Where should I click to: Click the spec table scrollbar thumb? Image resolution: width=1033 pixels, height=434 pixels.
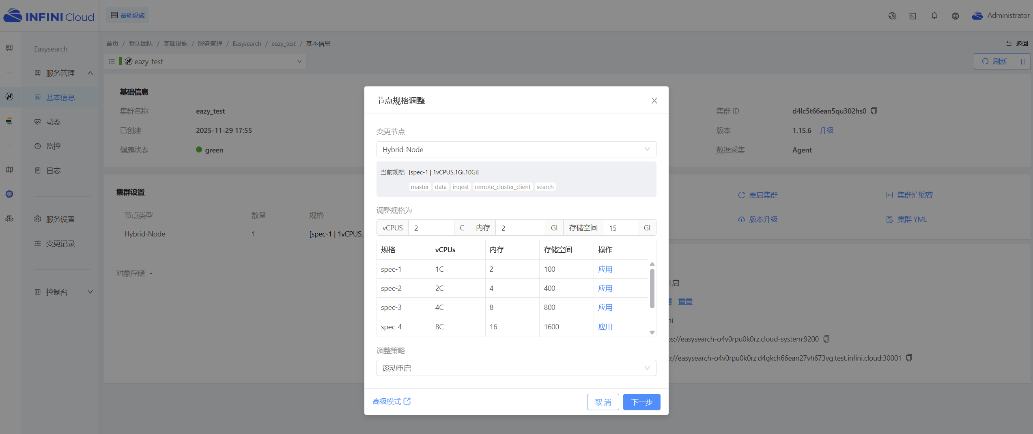tap(652, 288)
